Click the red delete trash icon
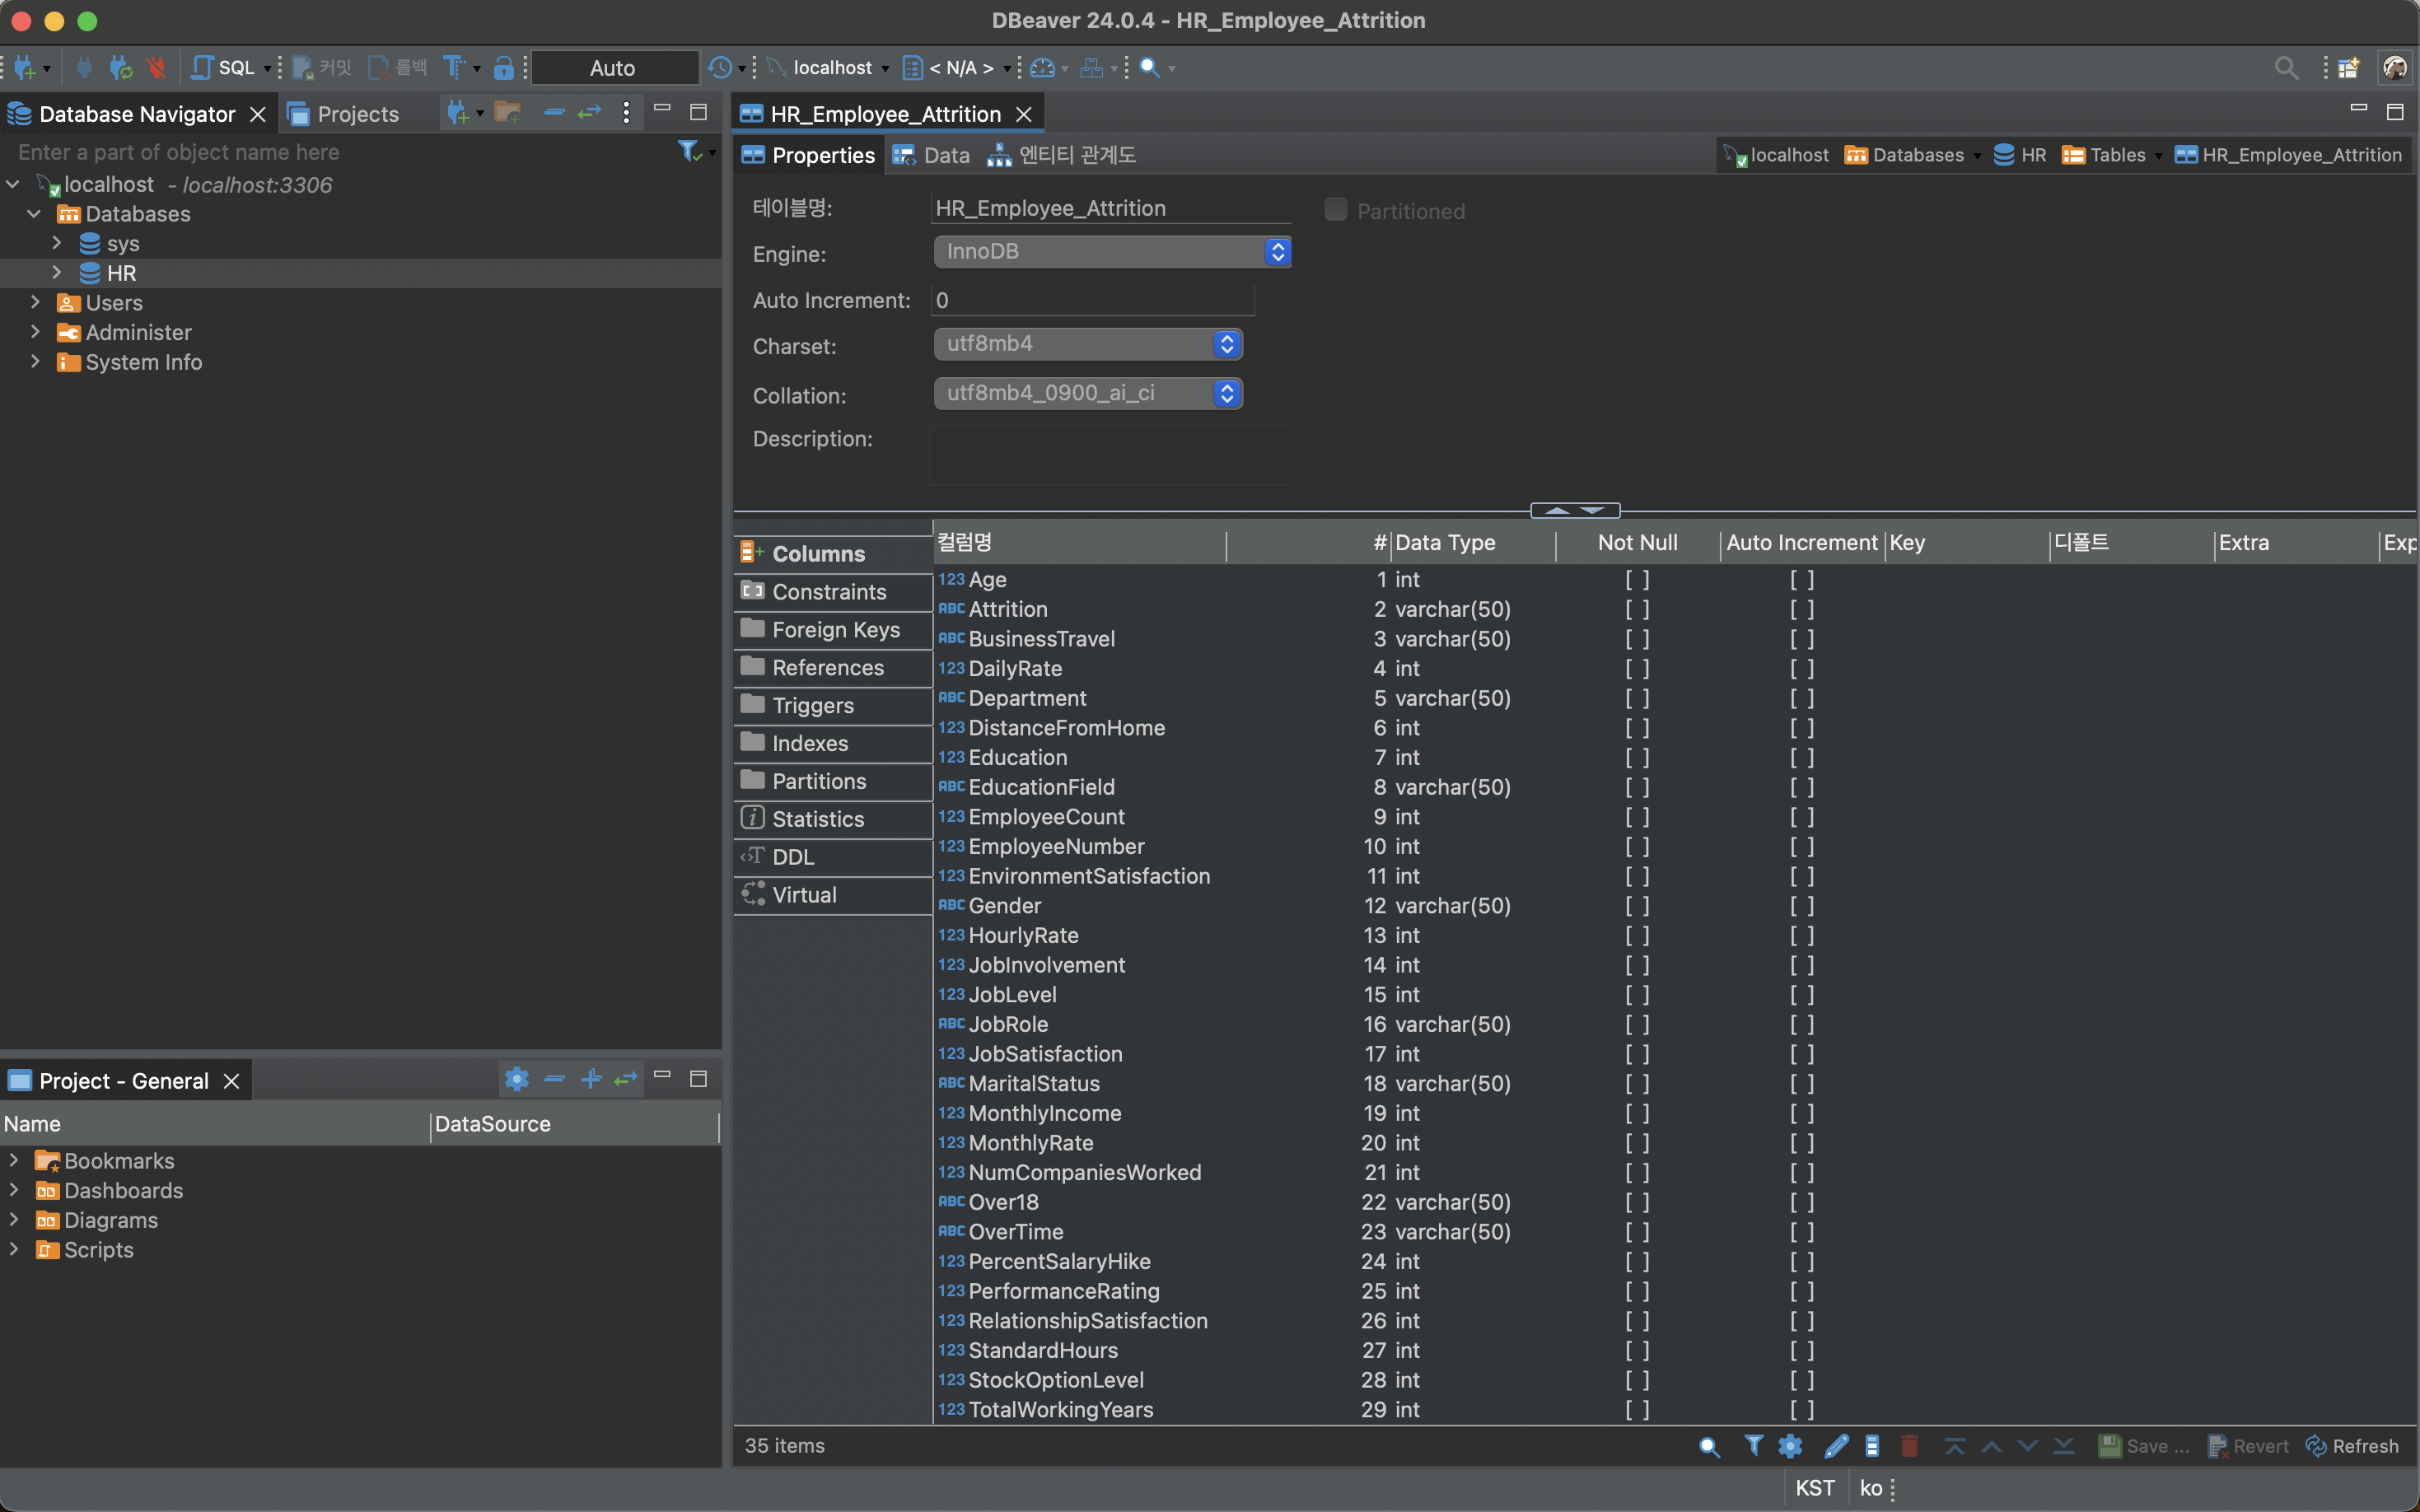The width and height of the screenshot is (2420, 1512). coord(1909,1445)
